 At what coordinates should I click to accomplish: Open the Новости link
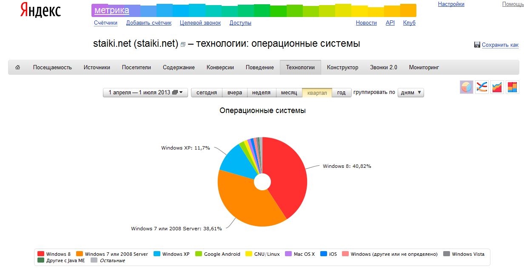[366, 23]
